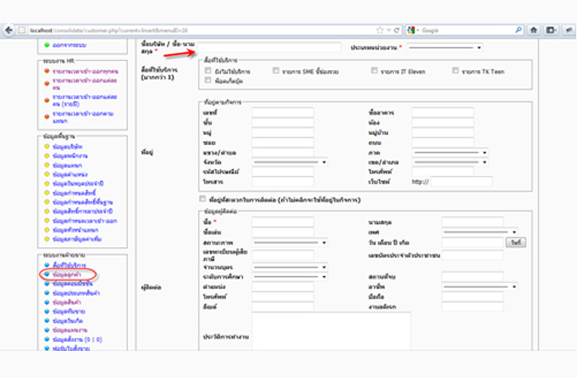
Task: Click the รหัสไปรษณีย์ postal code field
Action: pyautogui.click(x=283, y=172)
